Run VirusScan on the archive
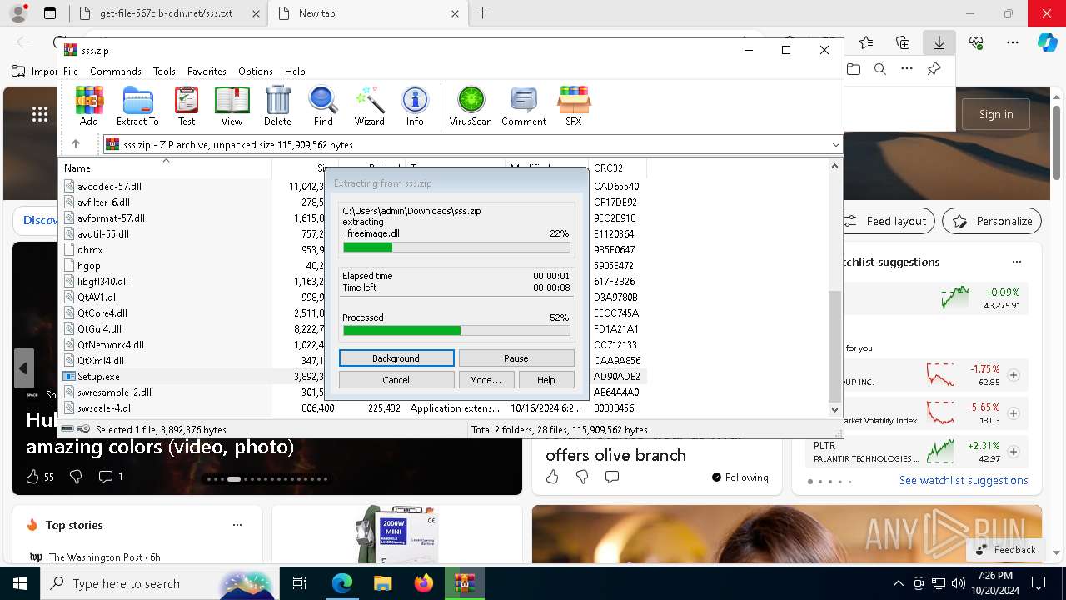The width and height of the screenshot is (1066, 600). (471, 106)
